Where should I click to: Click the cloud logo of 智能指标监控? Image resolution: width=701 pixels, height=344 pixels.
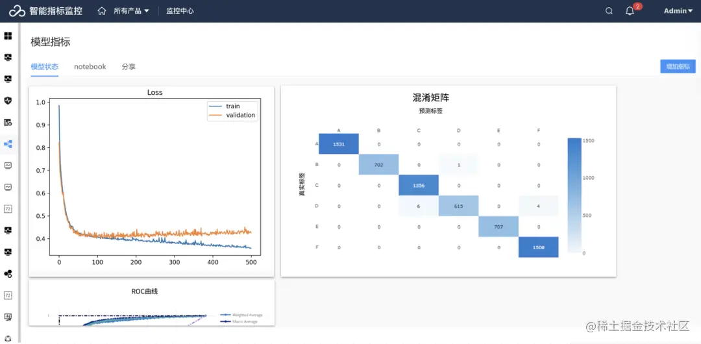(x=17, y=11)
